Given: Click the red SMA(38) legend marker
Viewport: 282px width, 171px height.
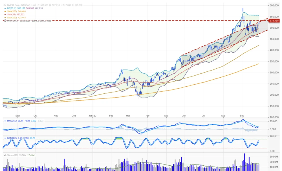Looking at the screenshot, I should click(5, 14).
